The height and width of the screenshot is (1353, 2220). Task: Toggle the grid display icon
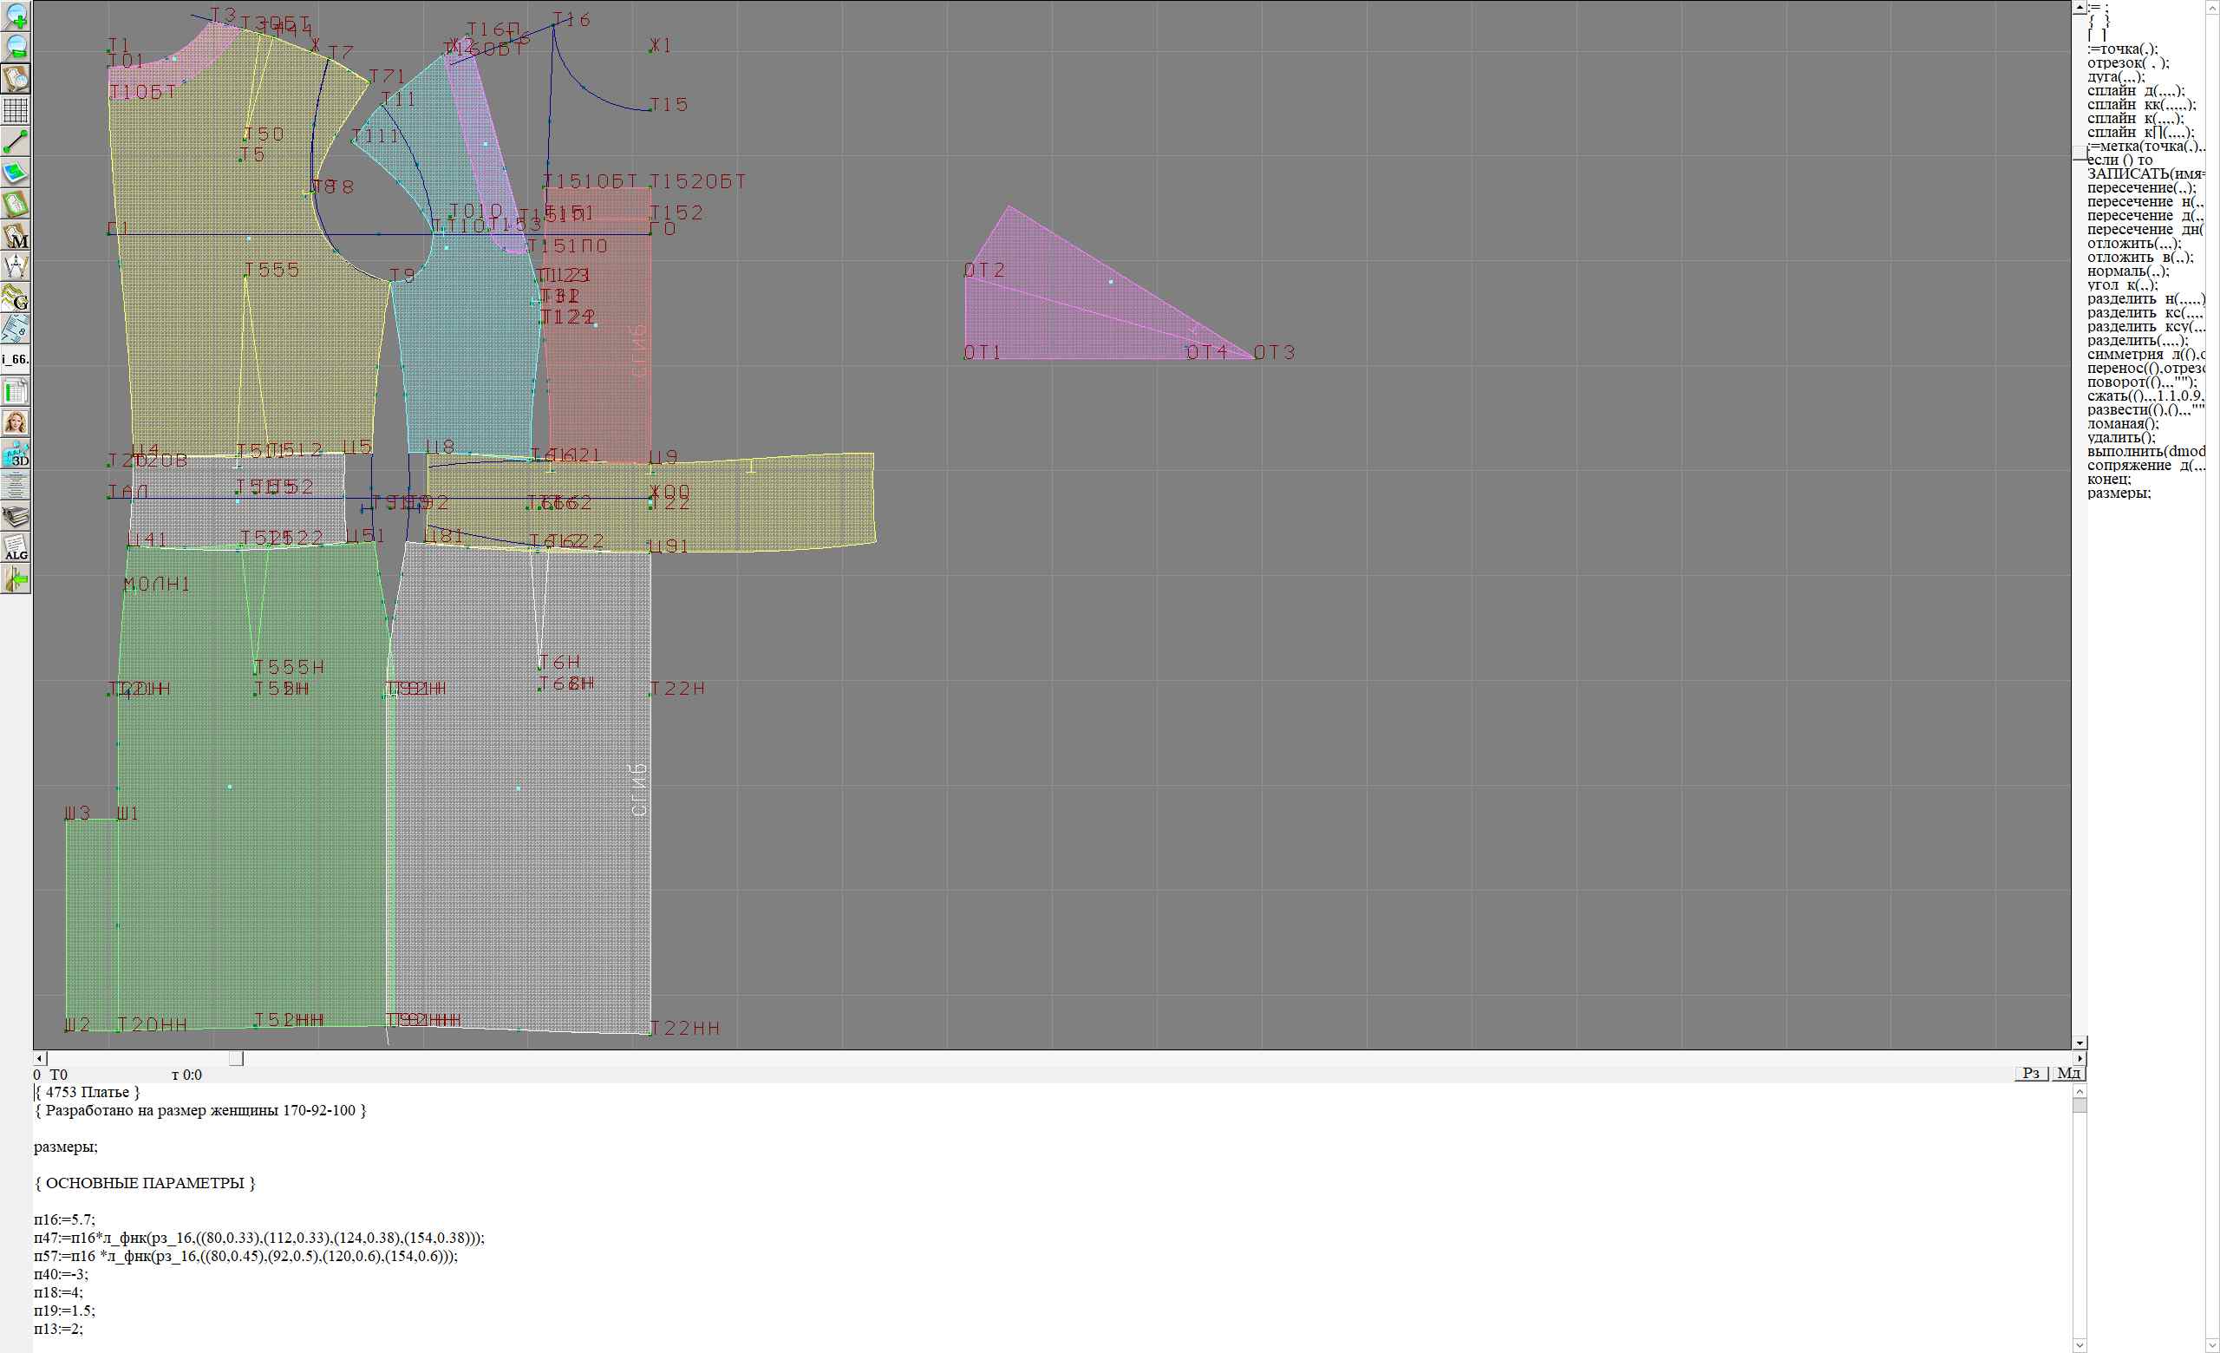coord(16,110)
